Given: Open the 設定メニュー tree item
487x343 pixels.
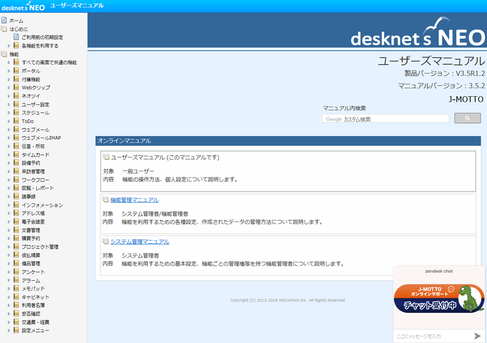Looking at the screenshot, I should [35, 330].
